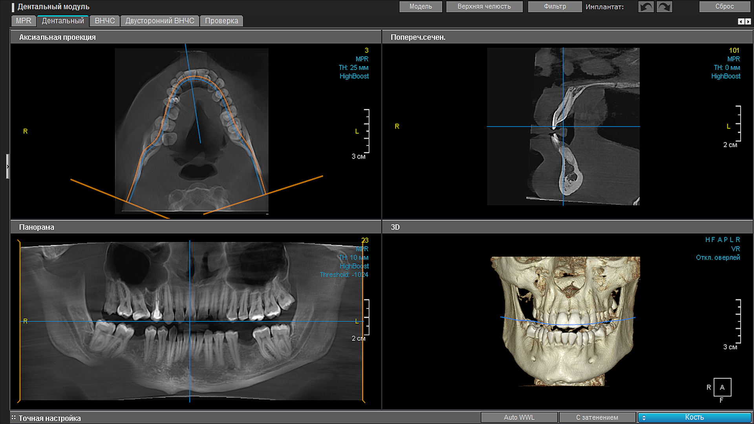
Task: Go to the Проверка tab
Action: coord(221,21)
